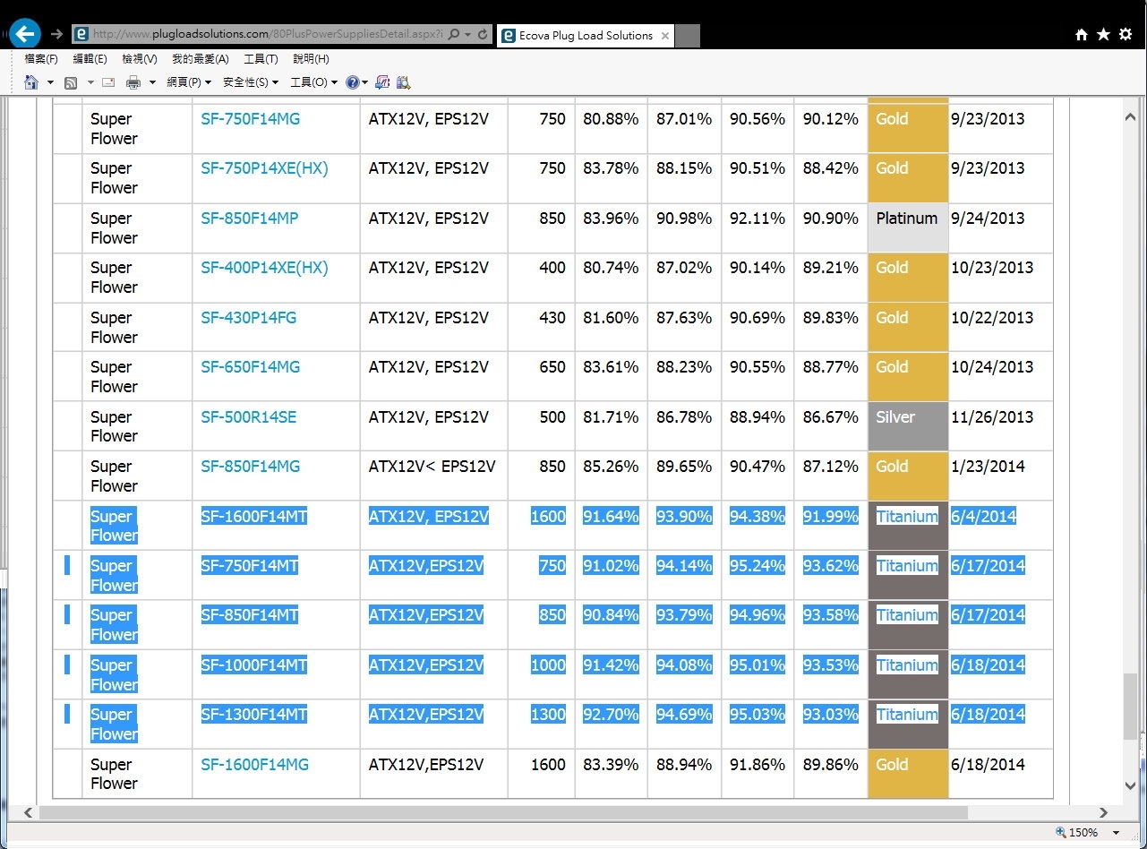Open the address bar autocomplete dropdown arrow

[x=468, y=34]
